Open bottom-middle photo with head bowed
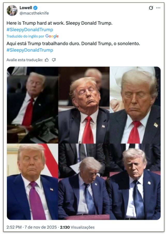Viewport: 167px width, 235px height. coord(84,182)
